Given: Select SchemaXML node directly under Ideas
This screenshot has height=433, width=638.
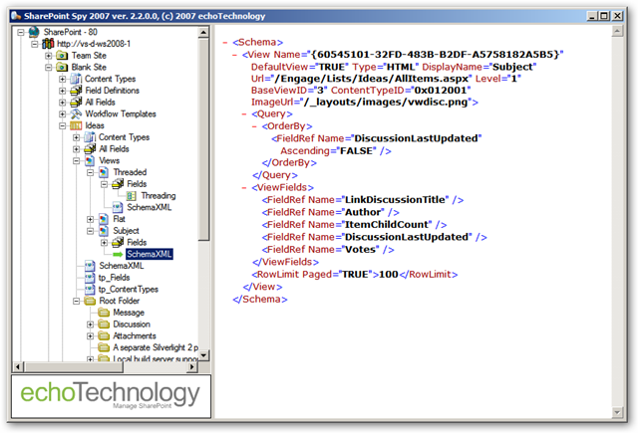Looking at the screenshot, I should pyautogui.click(x=122, y=266).
